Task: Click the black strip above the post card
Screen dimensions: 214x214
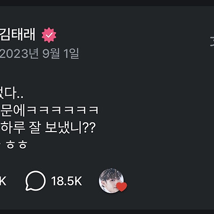Action: tap(107, 3)
